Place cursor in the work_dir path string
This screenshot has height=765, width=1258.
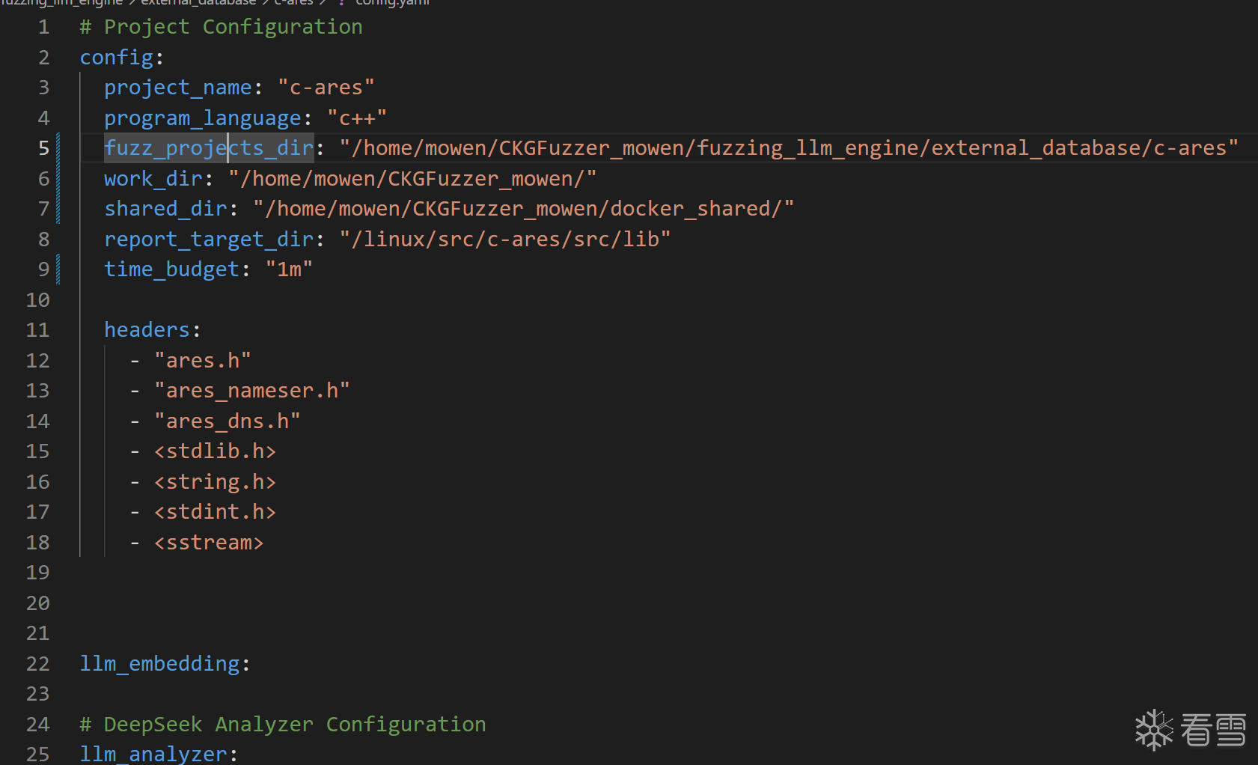[x=412, y=179]
